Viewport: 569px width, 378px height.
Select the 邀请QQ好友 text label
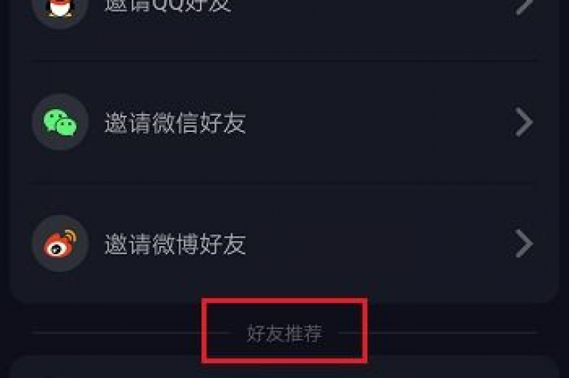(167, 5)
